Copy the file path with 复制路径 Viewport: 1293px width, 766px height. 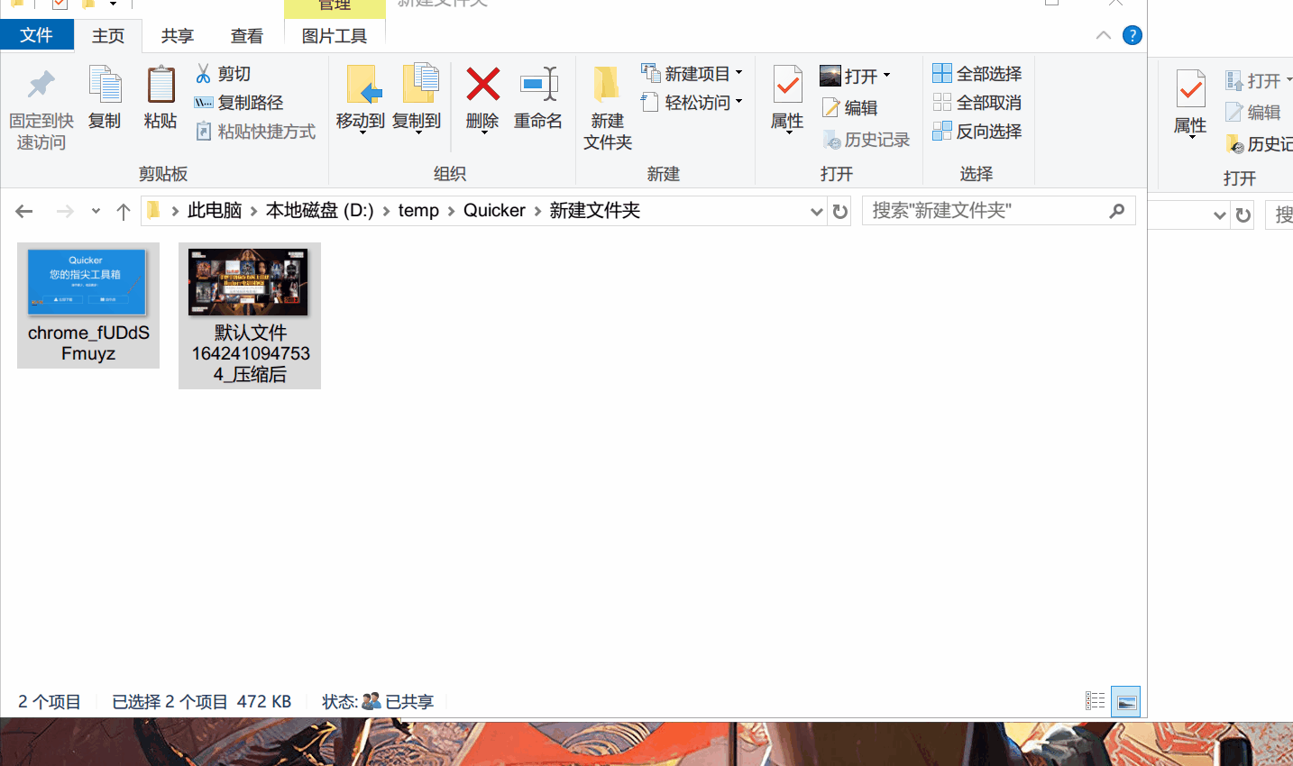[x=239, y=103]
